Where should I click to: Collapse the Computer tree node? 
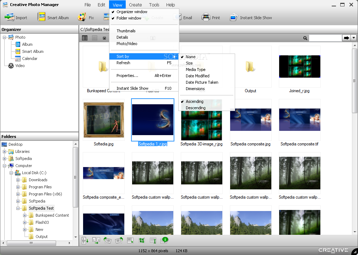pos(4,166)
